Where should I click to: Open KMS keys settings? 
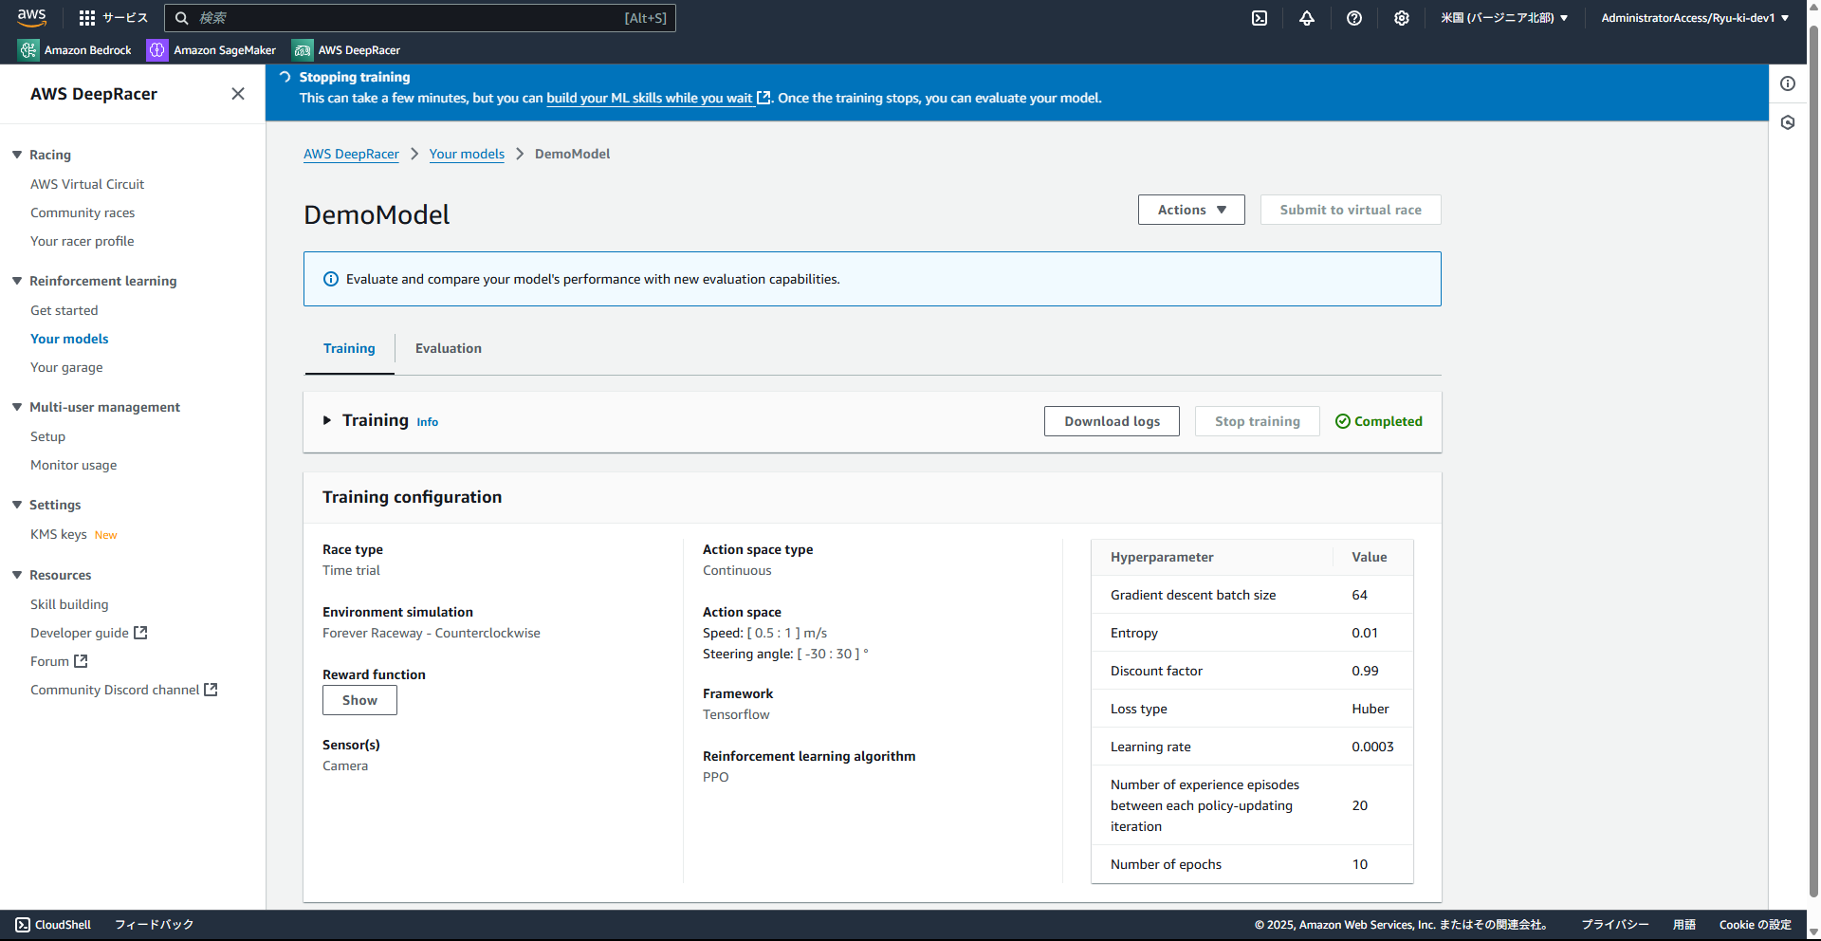click(59, 534)
